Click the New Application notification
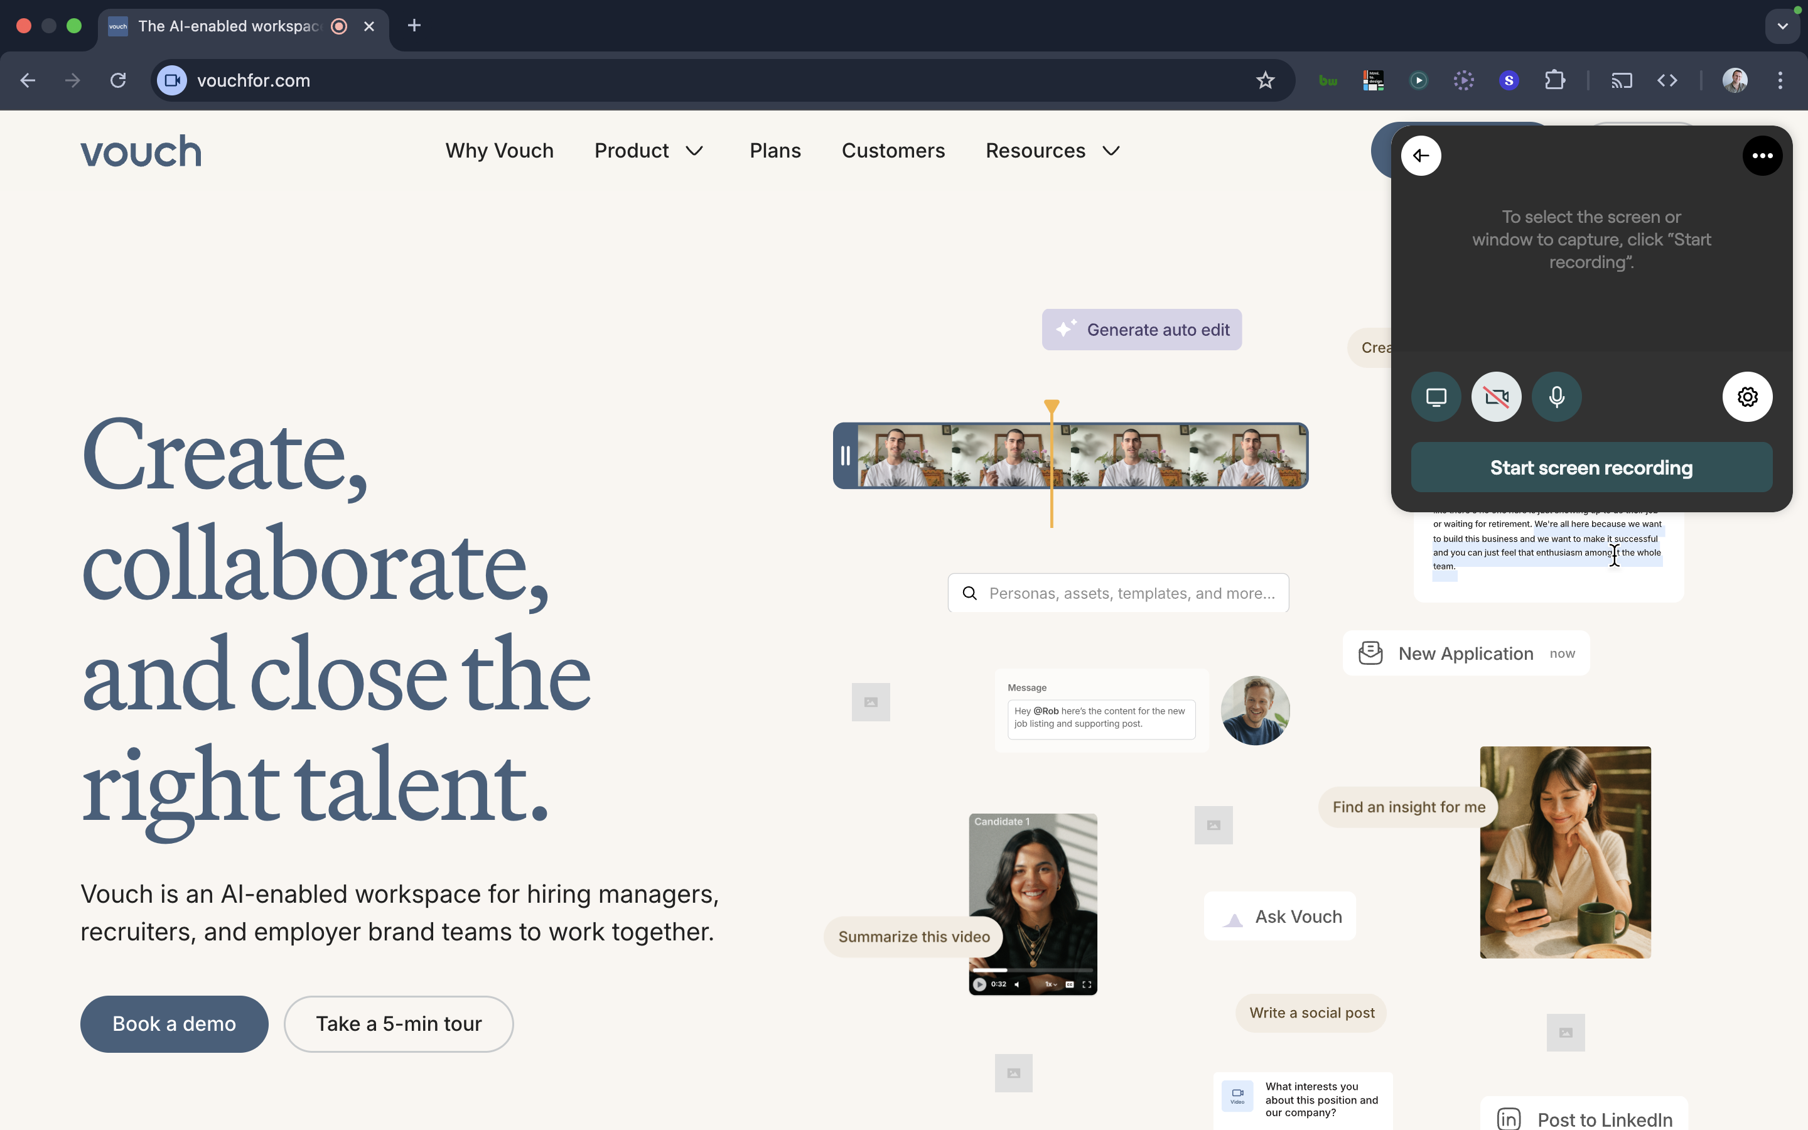The image size is (1808, 1130). pos(1466,653)
